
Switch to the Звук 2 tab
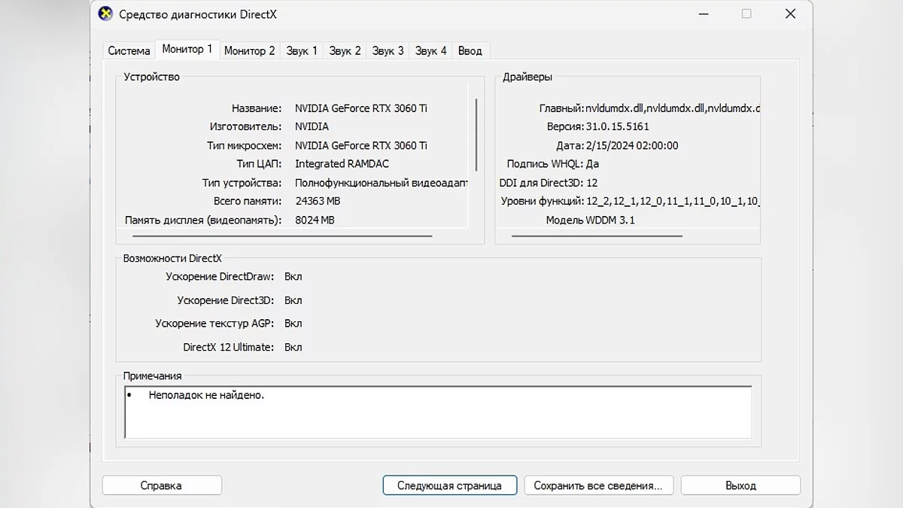tap(345, 51)
